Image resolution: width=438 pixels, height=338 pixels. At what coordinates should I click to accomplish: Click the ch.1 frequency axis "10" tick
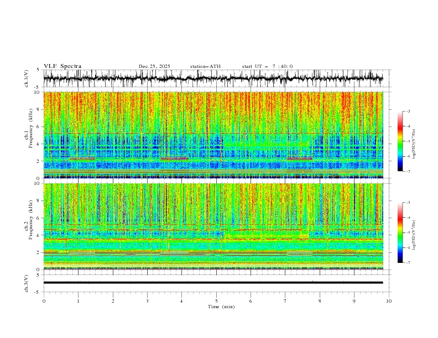[x=38, y=92]
